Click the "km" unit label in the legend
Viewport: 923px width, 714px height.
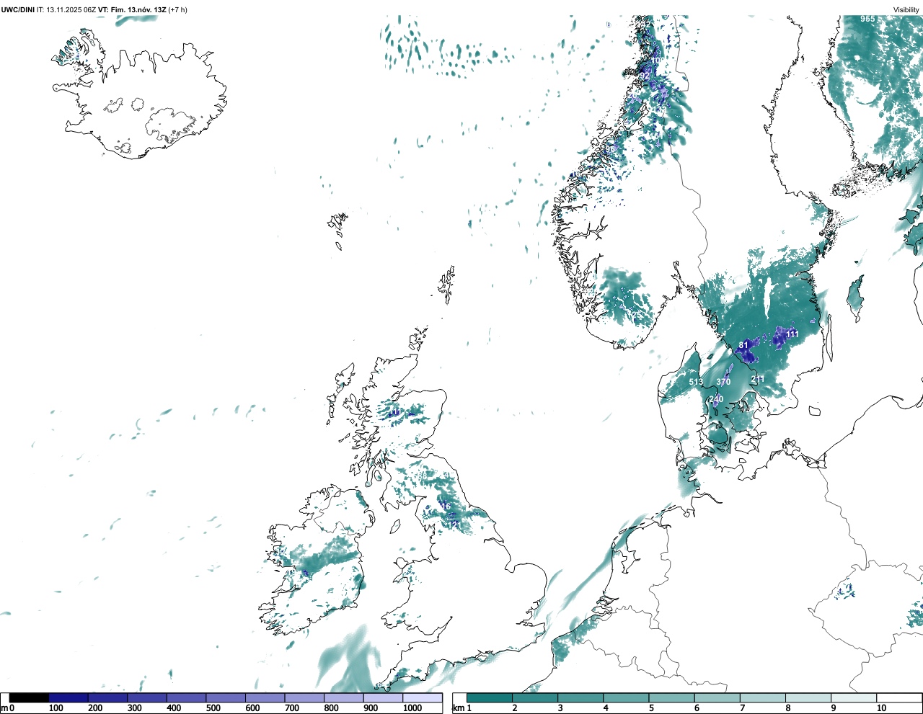tap(457, 708)
